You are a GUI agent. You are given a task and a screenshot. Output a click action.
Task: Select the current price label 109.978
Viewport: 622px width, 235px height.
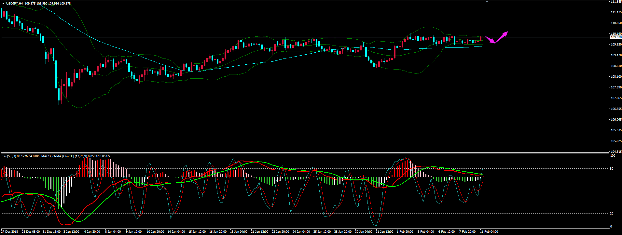pyautogui.click(x=616, y=37)
